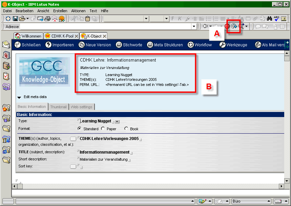
Task: Click the Paste clipboard toolbar icon
Action: point(88,19)
